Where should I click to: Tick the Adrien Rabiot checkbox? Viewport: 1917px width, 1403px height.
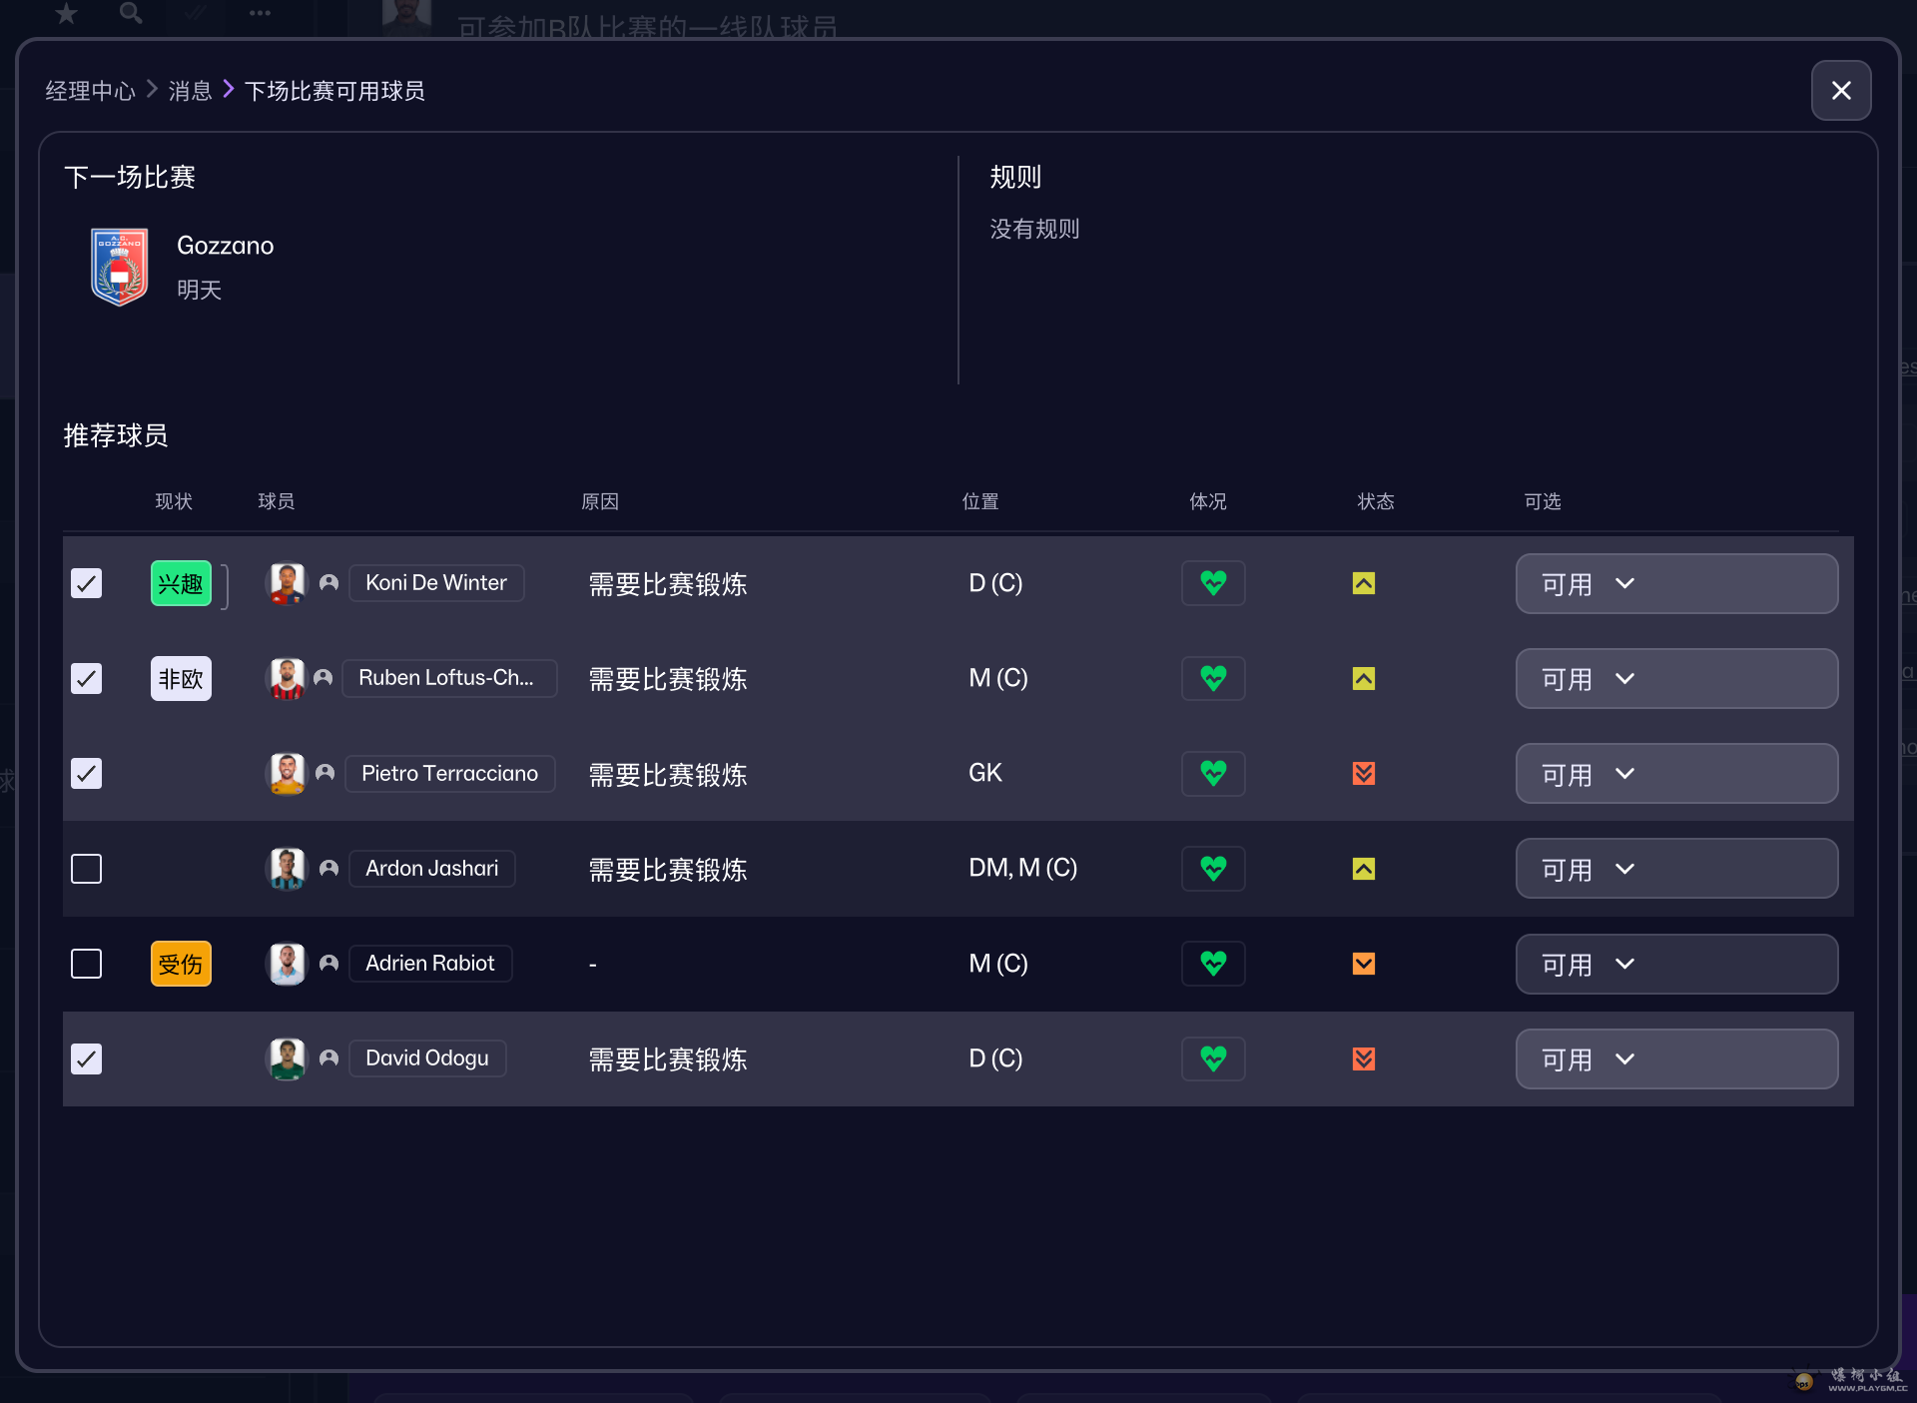87,964
